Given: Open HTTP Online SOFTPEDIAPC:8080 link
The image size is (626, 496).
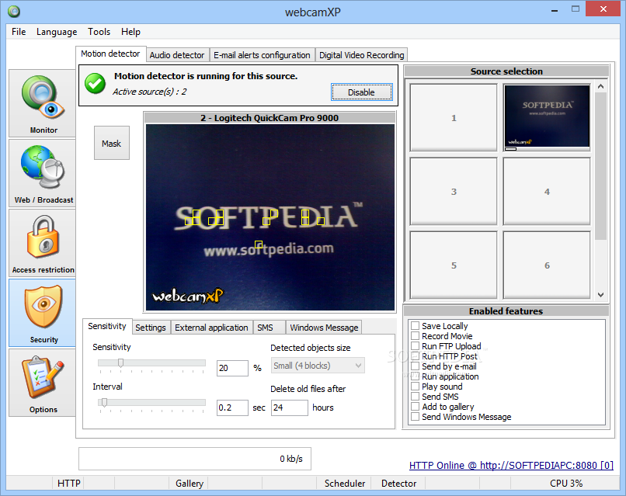Looking at the screenshot, I should (x=511, y=466).
